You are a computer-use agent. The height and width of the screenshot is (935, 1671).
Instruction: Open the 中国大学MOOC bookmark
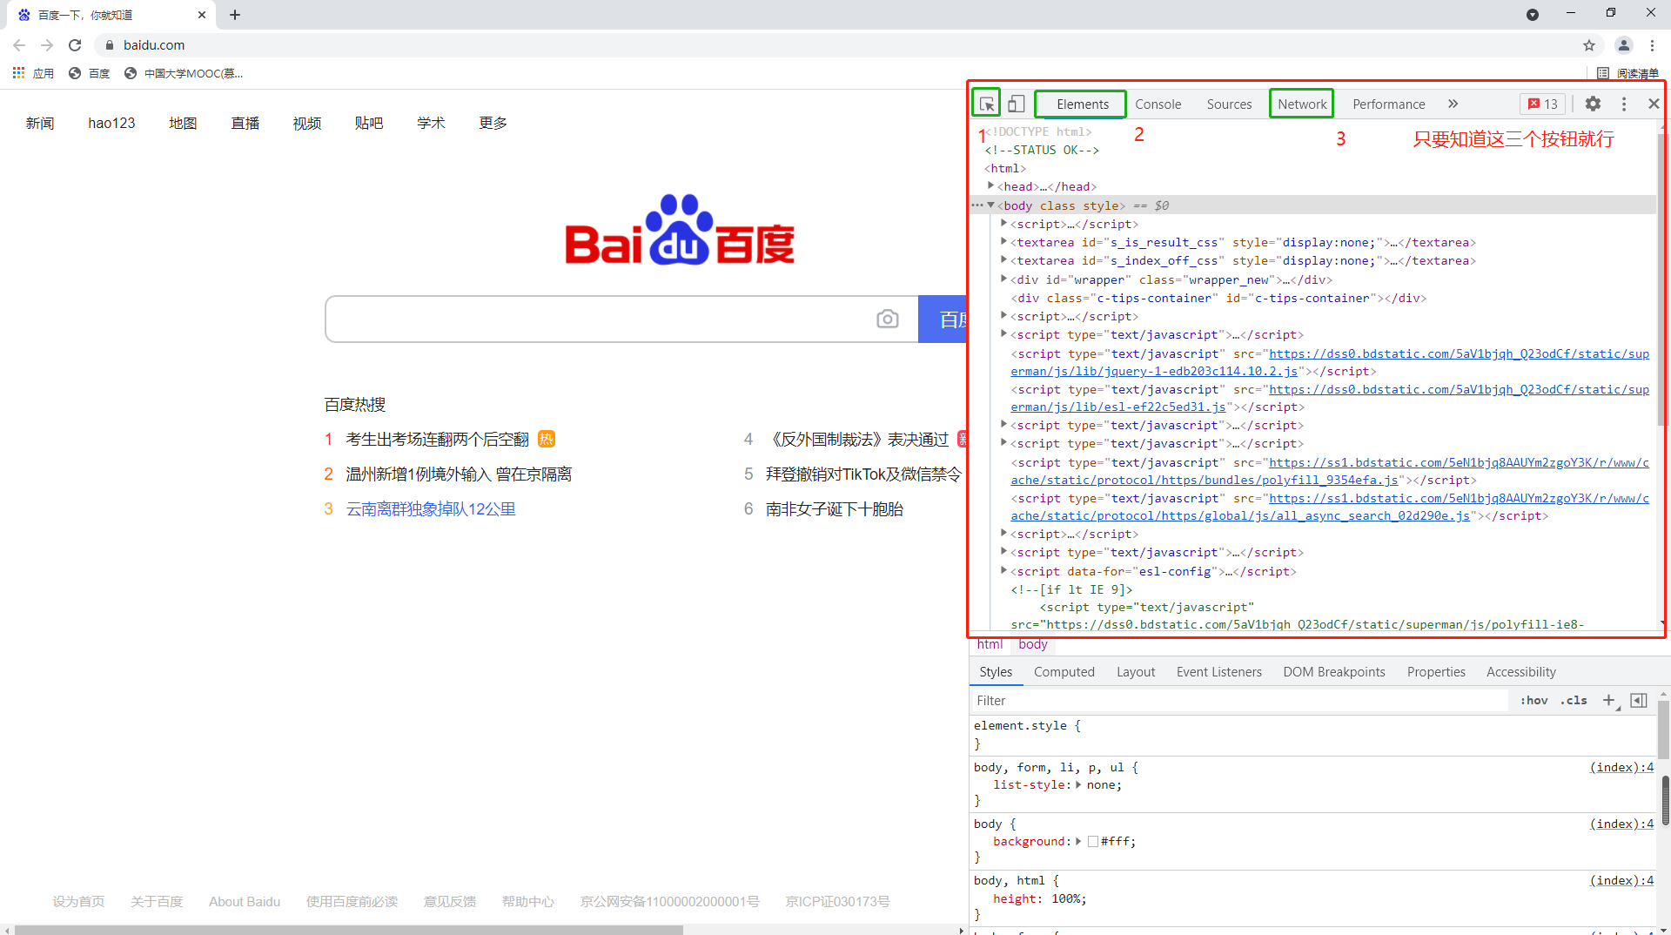point(184,73)
